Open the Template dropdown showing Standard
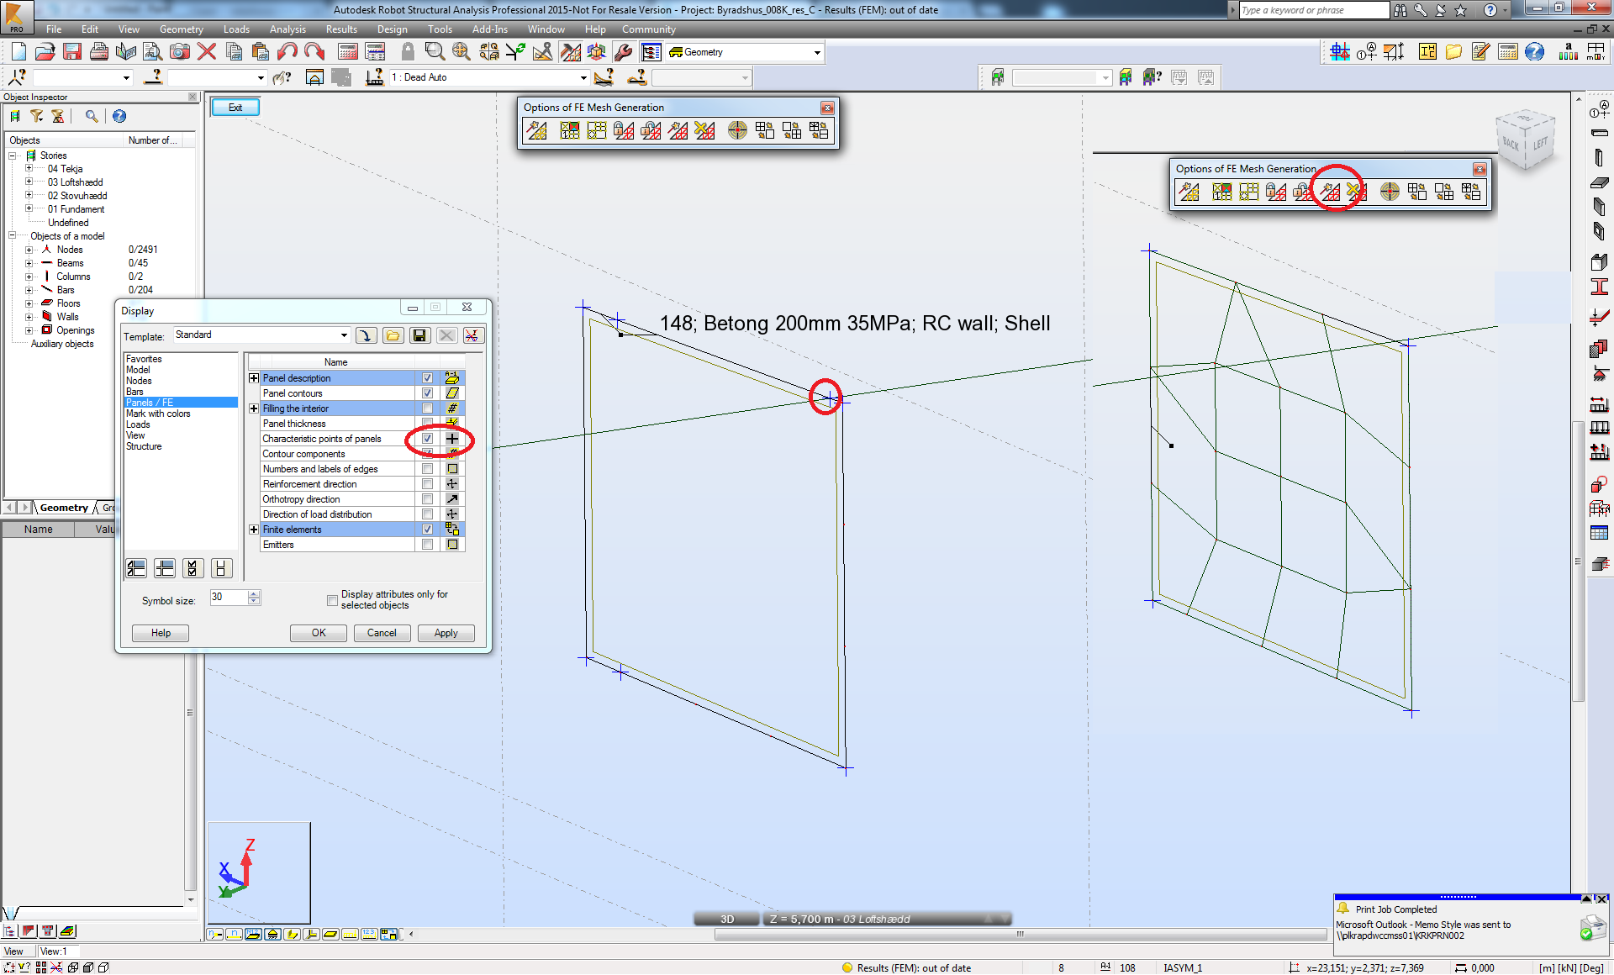Viewport: 1614px width, 975px height. 344,335
